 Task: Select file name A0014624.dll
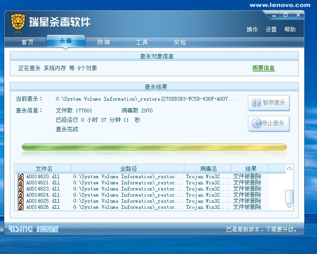[x=43, y=195]
